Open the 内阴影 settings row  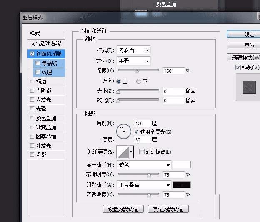pos(46,91)
